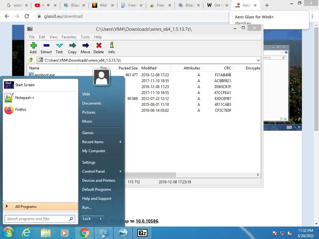Image resolution: width=319 pixels, height=239 pixels.
Task: Switch to Chrome on the taskbar
Action: pyautogui.click(x=84, y=233)
